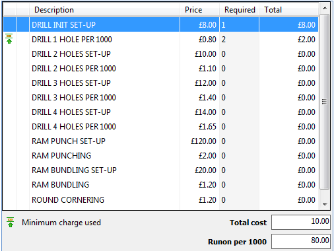Click the £2.00 total for DRILL 1 HOLE
334x251 pixels.
pos(288,40)
